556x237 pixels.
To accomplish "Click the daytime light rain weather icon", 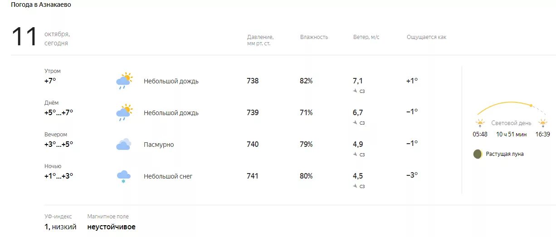I will [x=123, y=113].
